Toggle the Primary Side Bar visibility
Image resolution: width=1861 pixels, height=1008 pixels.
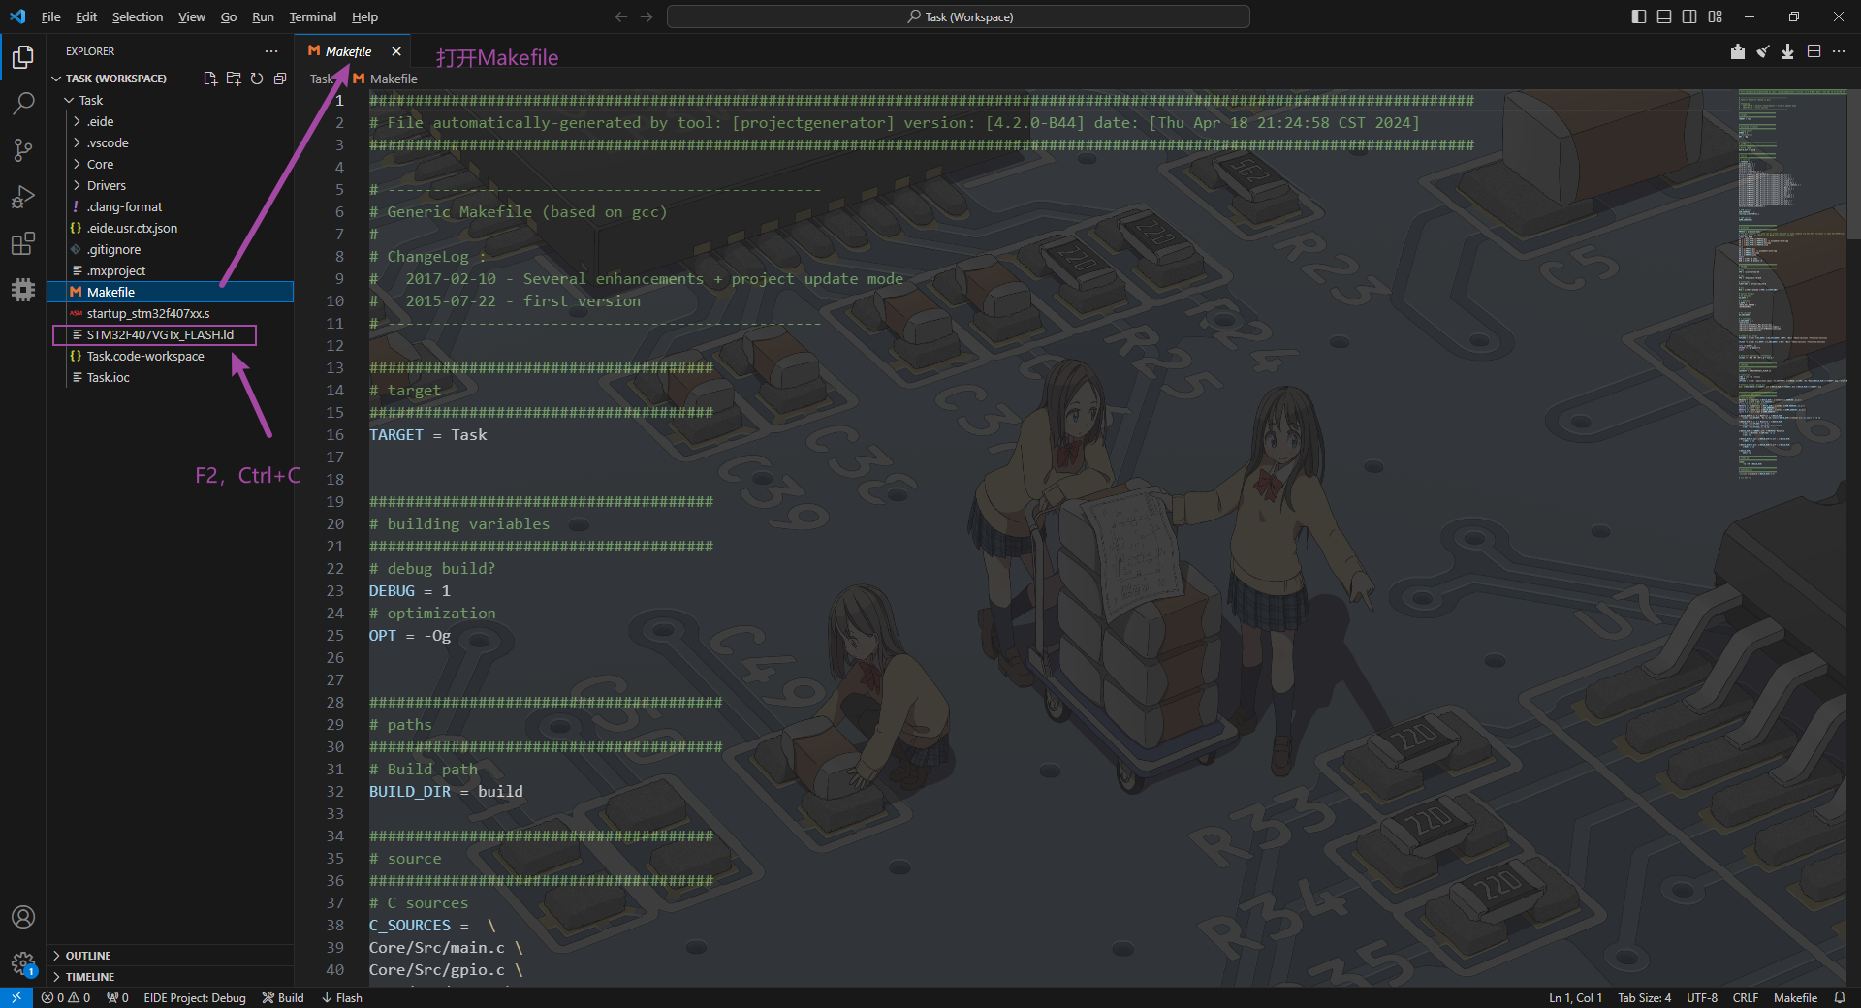point(1638,16)
